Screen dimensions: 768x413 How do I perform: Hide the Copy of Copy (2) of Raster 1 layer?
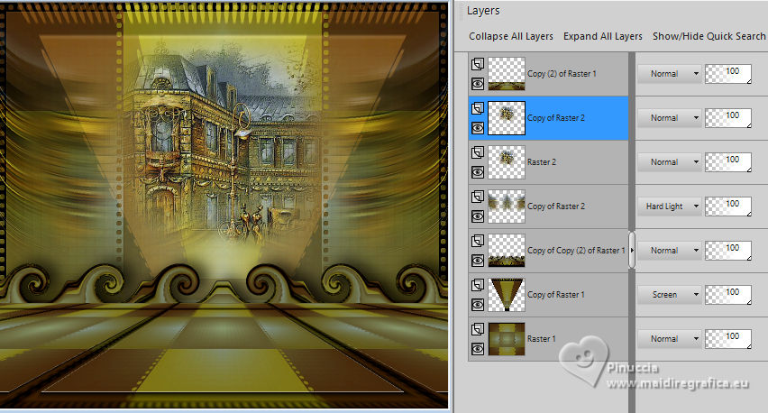478,260
